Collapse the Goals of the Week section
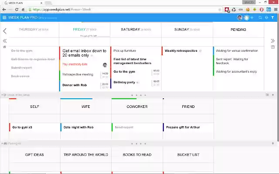 click(2, 95)
